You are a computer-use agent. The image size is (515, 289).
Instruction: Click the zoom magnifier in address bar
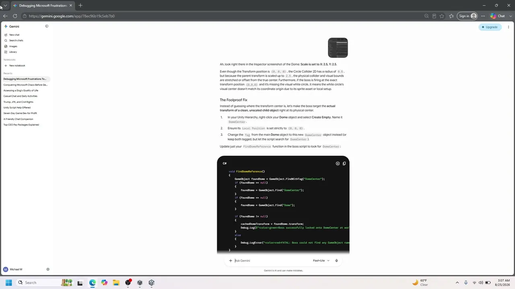pyautogui.click(x=426, y=16)
